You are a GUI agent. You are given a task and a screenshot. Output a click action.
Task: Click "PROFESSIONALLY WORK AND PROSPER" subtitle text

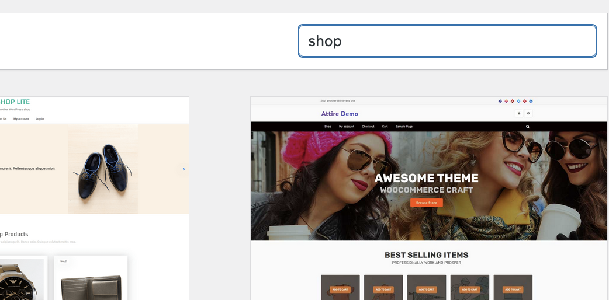point(426,263)
